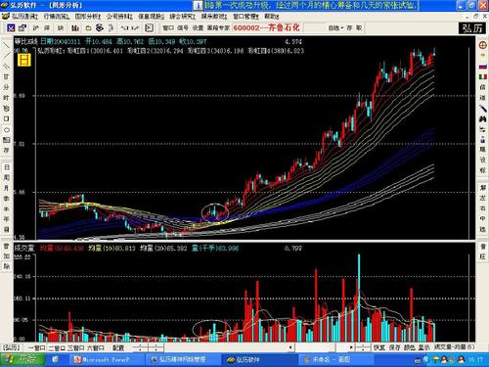489x367 pixels.
Task: Open the 弘历通讯 menu
Action: pyautogui.click(x=23, y=16)
